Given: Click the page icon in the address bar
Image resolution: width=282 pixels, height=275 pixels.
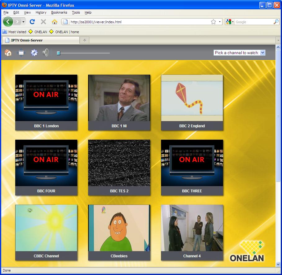Looking at the screenshot, I should [66, 22].
